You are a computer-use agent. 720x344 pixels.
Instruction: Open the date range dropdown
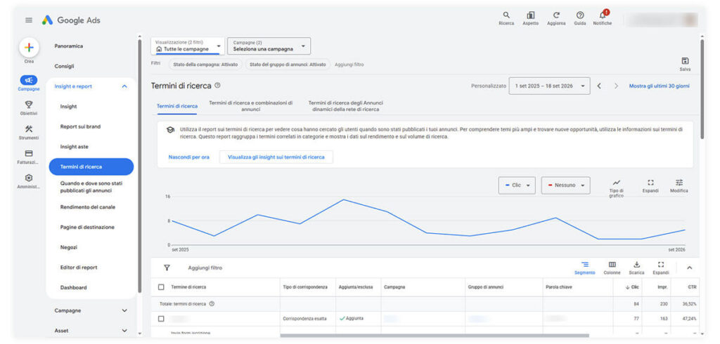tap(549, 86)
